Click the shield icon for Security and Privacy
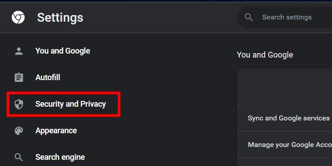The width and height of the screenshot is (332, 166). pos(19,104)
